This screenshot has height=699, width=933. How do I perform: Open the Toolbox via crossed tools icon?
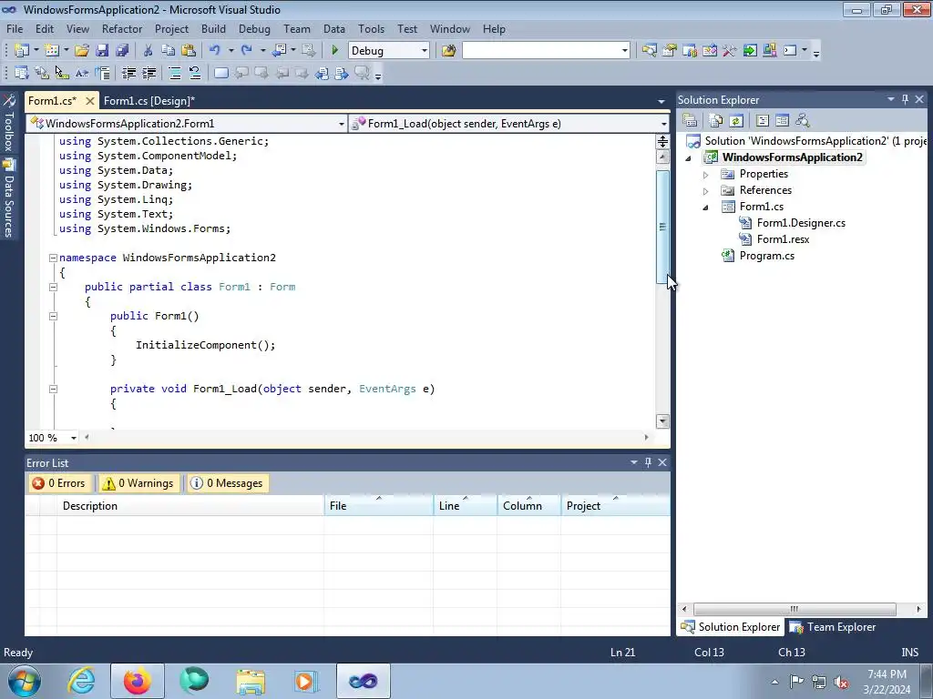(730, 51)
